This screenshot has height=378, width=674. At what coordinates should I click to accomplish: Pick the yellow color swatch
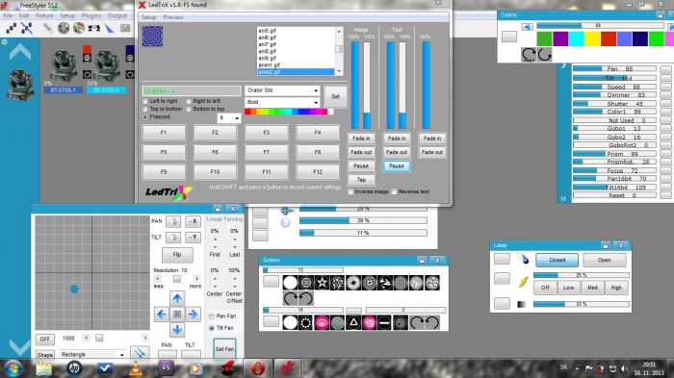tap(592, 38)
